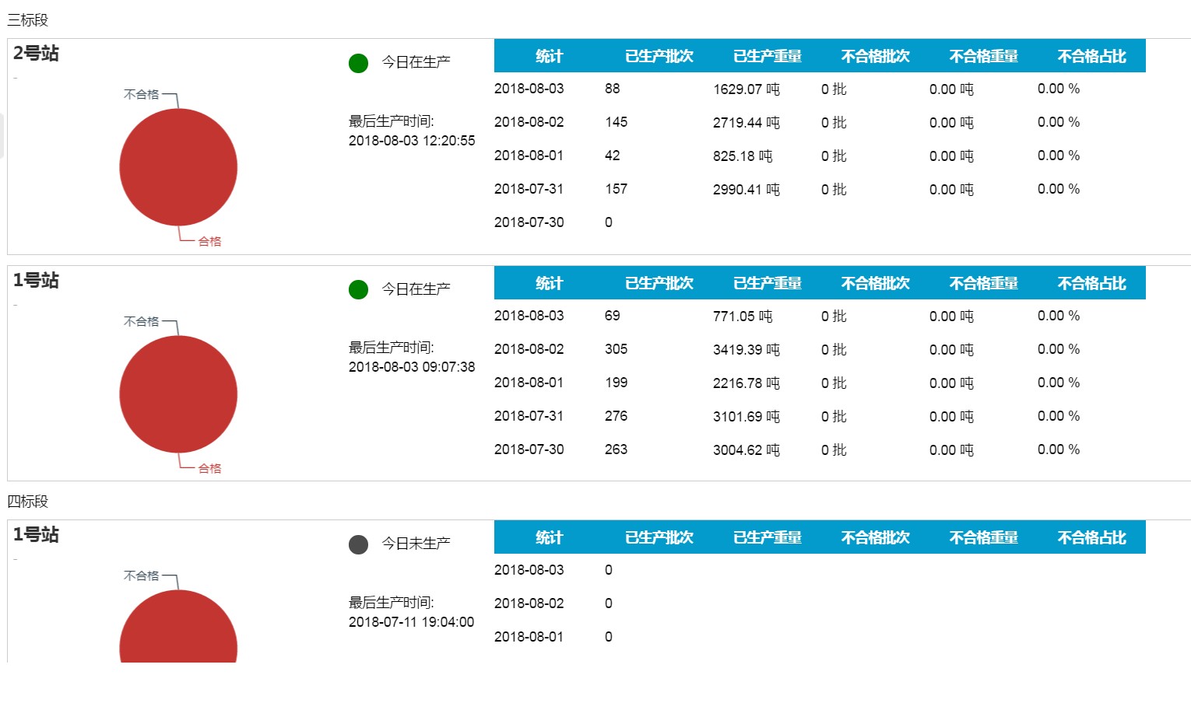Screen dimensions: 1191x717
Task: Select 不合格占比 header in 三标段 1号站 table
Action: (1091, 283)
